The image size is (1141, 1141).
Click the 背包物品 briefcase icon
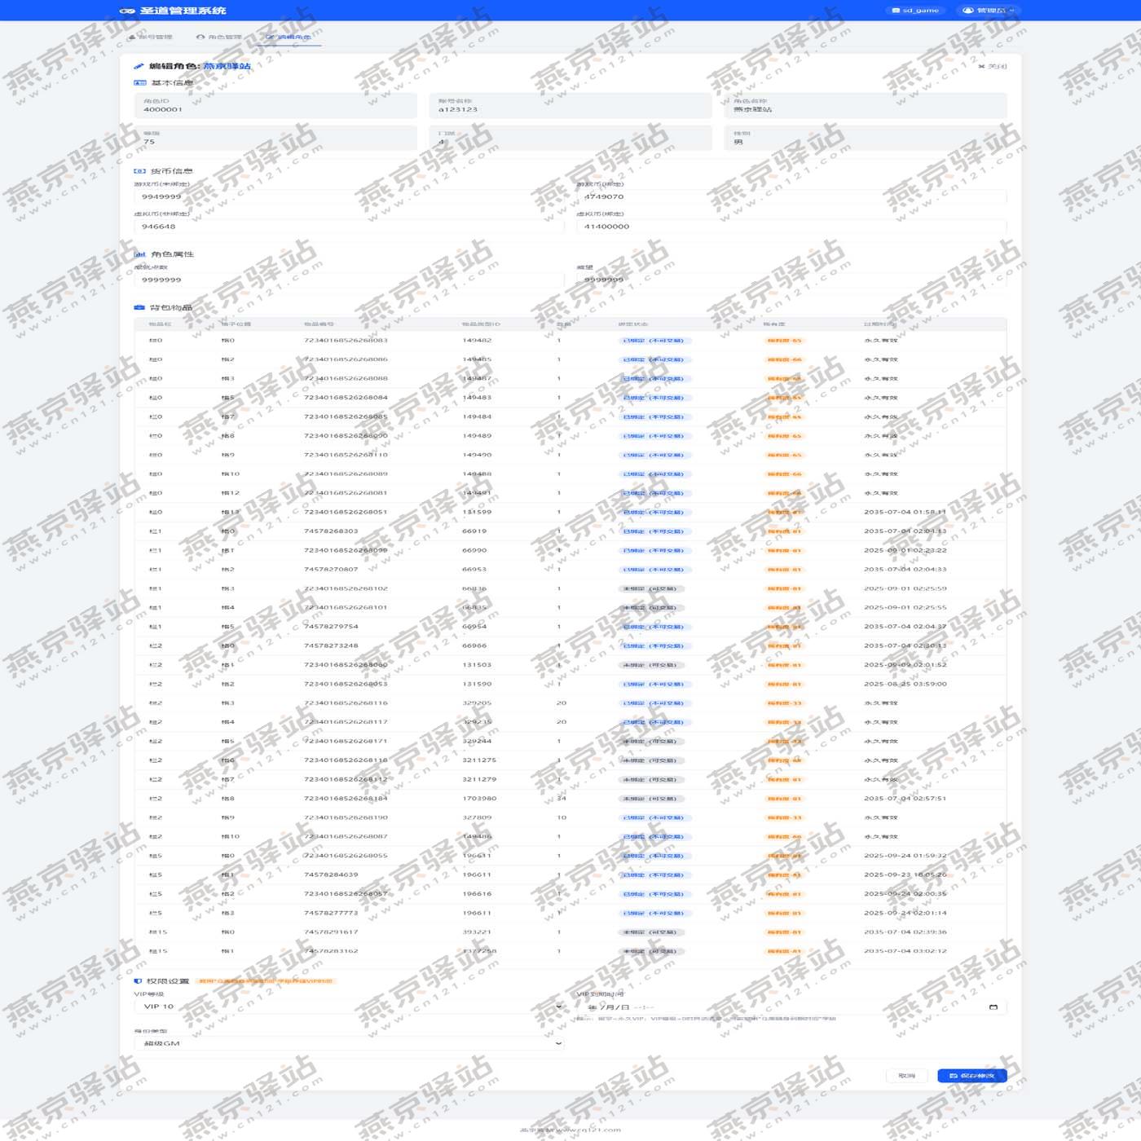point(139,307)
